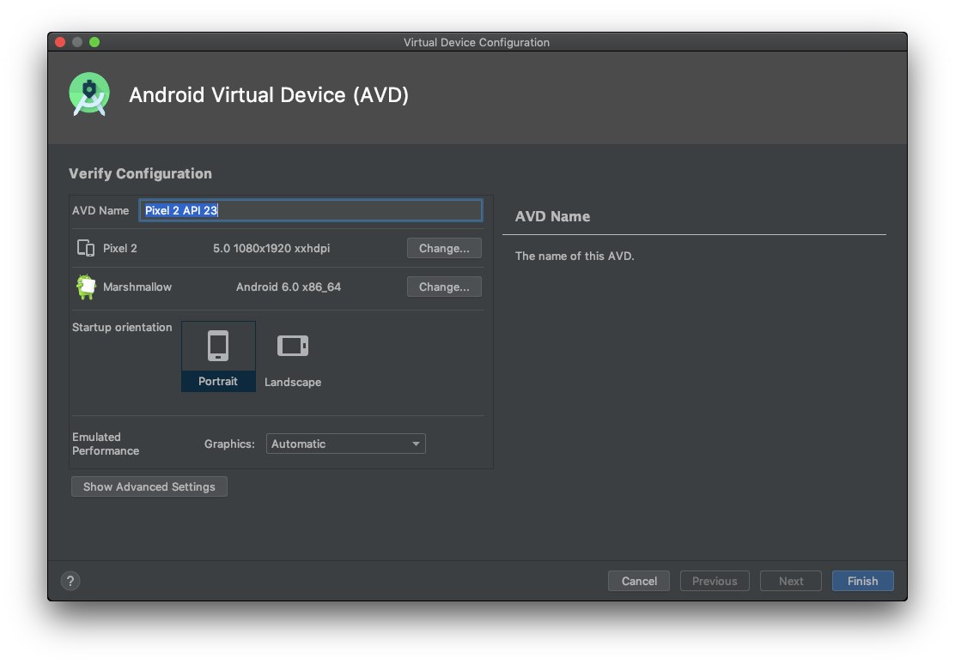Click the Previous button

[x=715, y=581]
